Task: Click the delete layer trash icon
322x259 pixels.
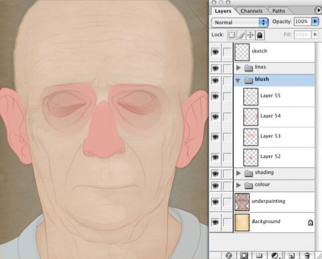Action: (x=307, y=255)
